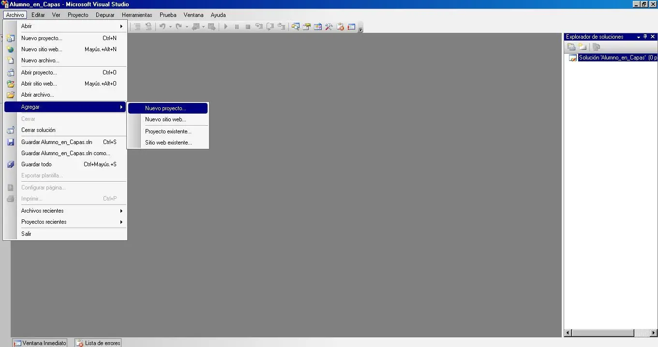Click the Increase Indent toolbar icon
The height and width of the screenshot is (347, 658).
click(149, 27)
